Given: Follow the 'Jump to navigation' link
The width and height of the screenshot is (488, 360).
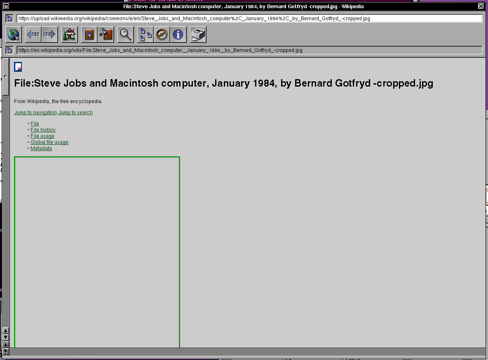Looking at the screenshot, I should click(x=35, y=113).
